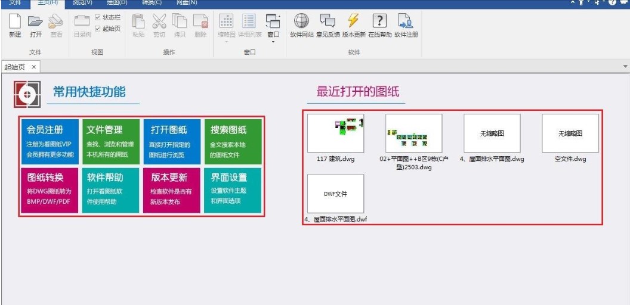Click the red application logo beside 常用快捷功能

coord(27,94)
